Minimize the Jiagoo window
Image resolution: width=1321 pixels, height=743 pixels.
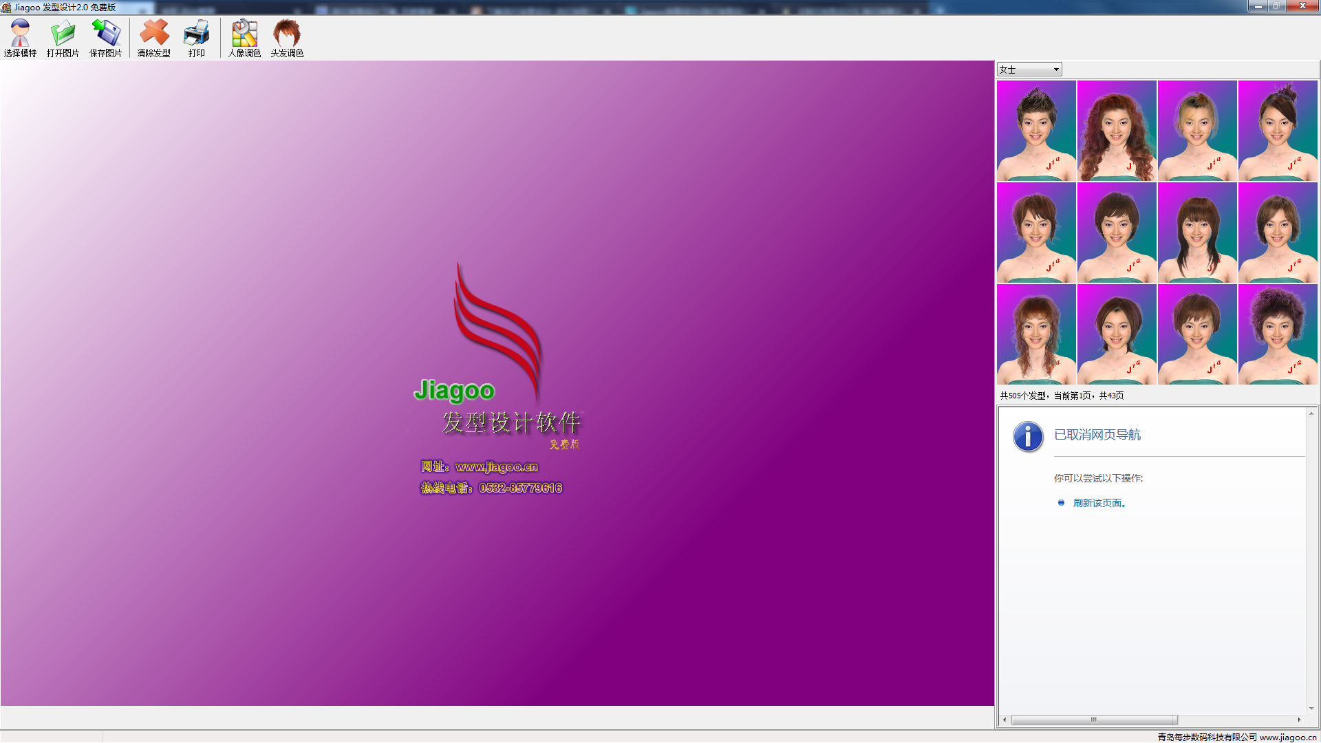[1258, 6]
